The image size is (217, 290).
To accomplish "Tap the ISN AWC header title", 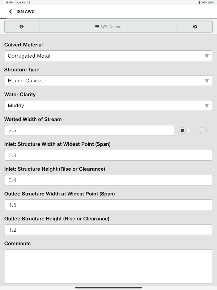I will [x=26, y=12].
